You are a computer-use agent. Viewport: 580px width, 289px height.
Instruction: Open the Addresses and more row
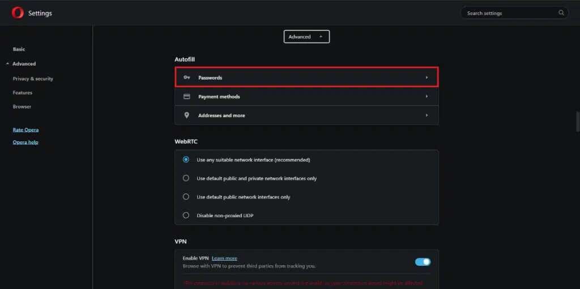pos(306,115)
